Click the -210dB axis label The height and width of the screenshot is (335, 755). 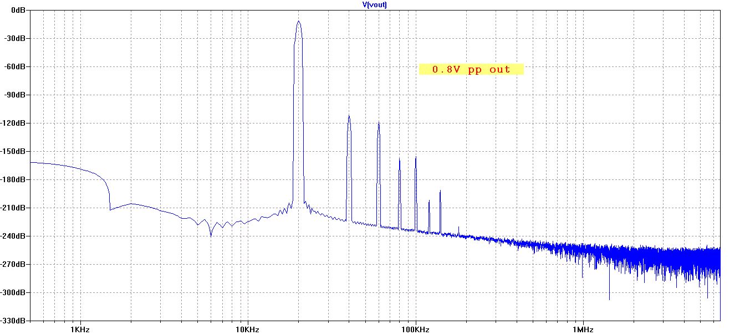[x=14, y=208]
